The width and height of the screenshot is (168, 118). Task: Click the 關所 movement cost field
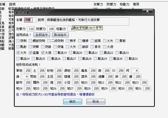point(45,83)
